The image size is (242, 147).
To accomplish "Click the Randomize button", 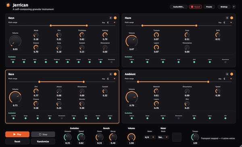I will coord(43,141).
